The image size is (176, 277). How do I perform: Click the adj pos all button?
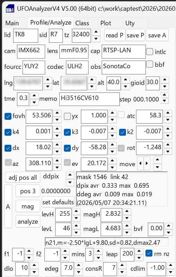[23, 177]
